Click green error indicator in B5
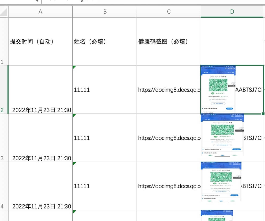Image resolution: width=265 pixels, height=221 pixels. 74,212
